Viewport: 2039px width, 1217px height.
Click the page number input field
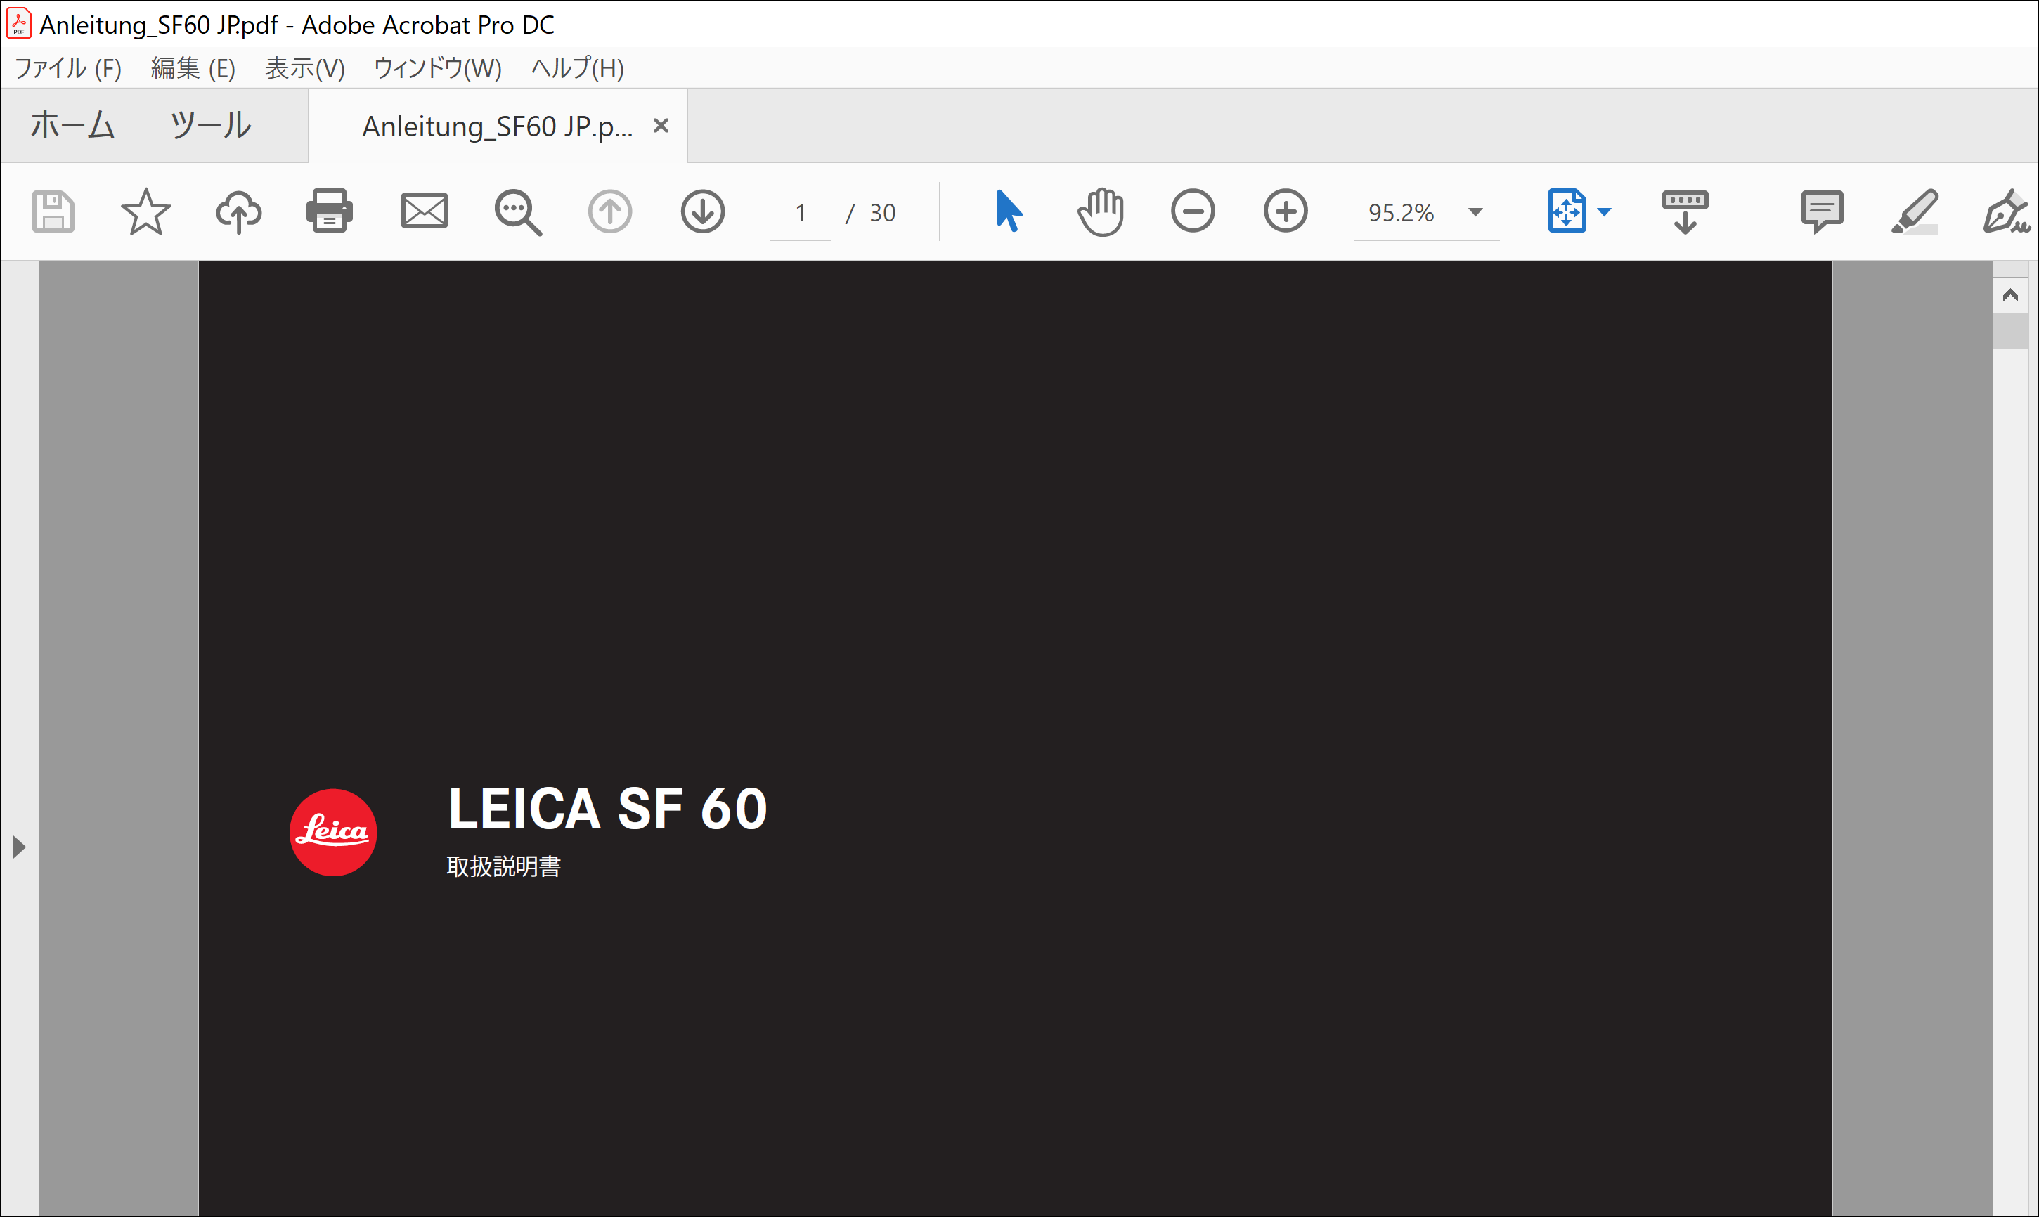(801, 212)
